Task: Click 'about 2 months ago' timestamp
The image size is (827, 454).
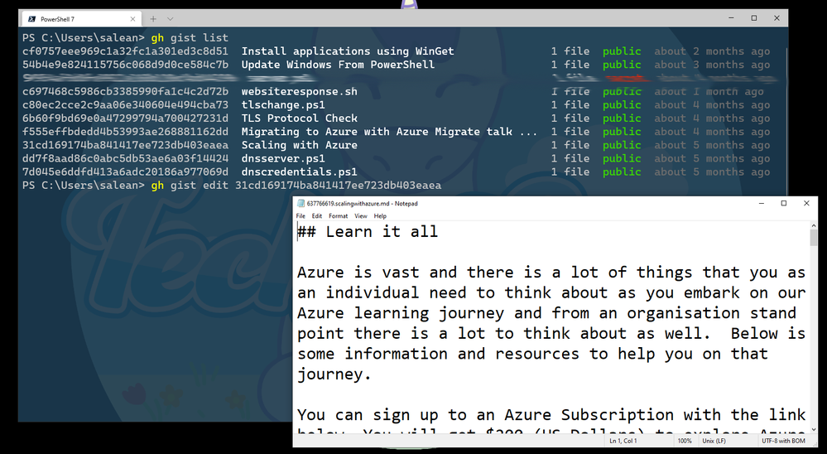Action: [x=712, y=51]
